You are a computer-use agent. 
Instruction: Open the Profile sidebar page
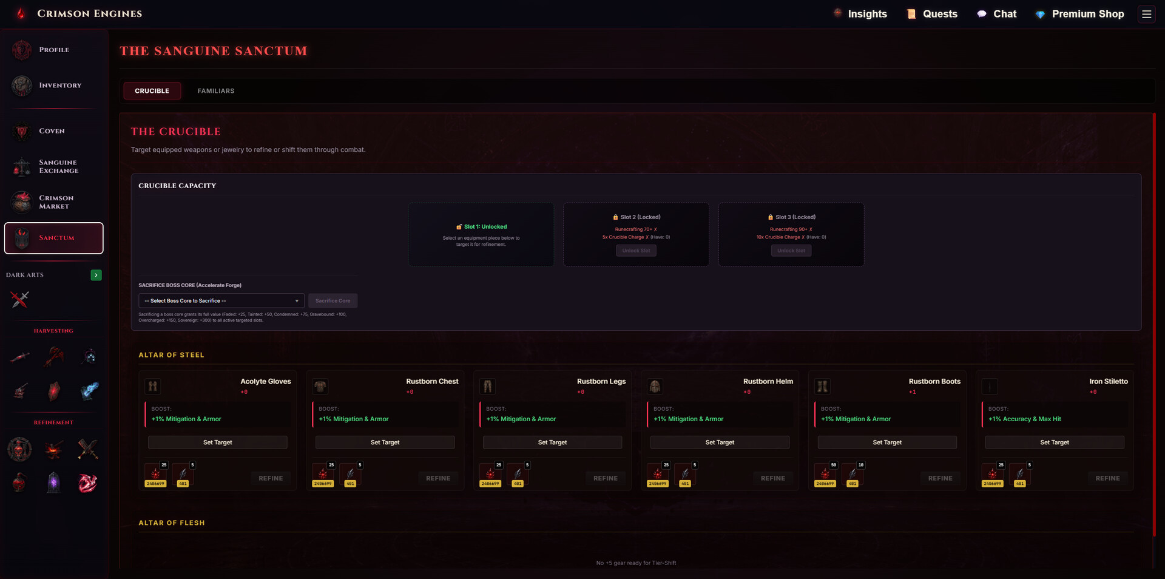53,50
